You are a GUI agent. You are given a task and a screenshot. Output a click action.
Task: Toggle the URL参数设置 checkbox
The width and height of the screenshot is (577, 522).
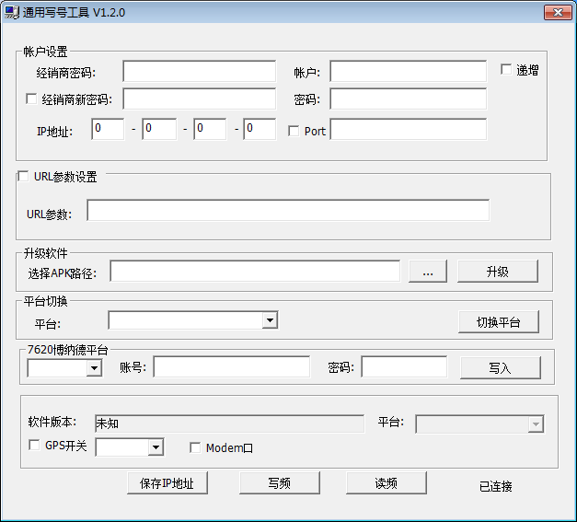(x=24, y=177)
